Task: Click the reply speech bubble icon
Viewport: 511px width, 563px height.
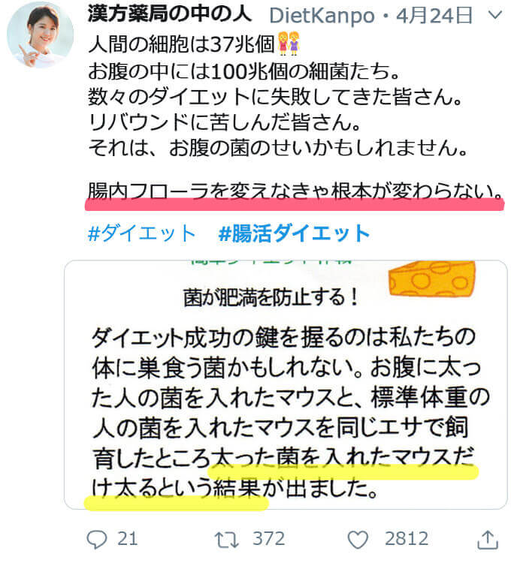Action: (x=97, y=539)
